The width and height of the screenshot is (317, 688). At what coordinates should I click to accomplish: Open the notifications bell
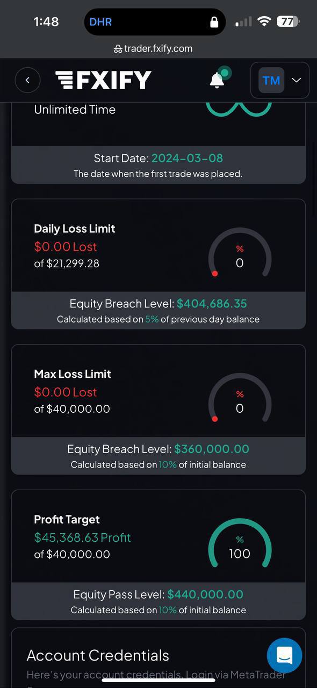click(x=217, y=80)
